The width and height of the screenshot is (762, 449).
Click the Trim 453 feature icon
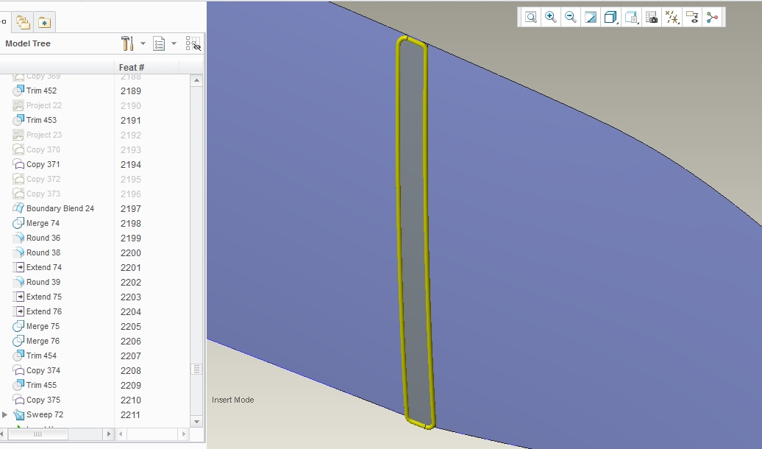pos(18,120)
